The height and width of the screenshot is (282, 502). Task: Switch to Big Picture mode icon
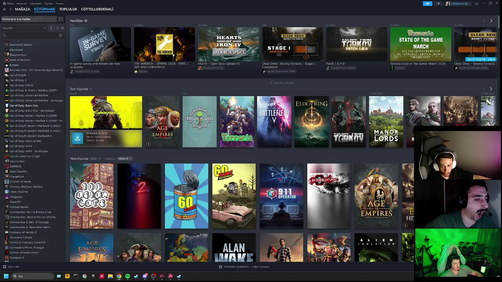pyautogui.click(x=477, y=4)
